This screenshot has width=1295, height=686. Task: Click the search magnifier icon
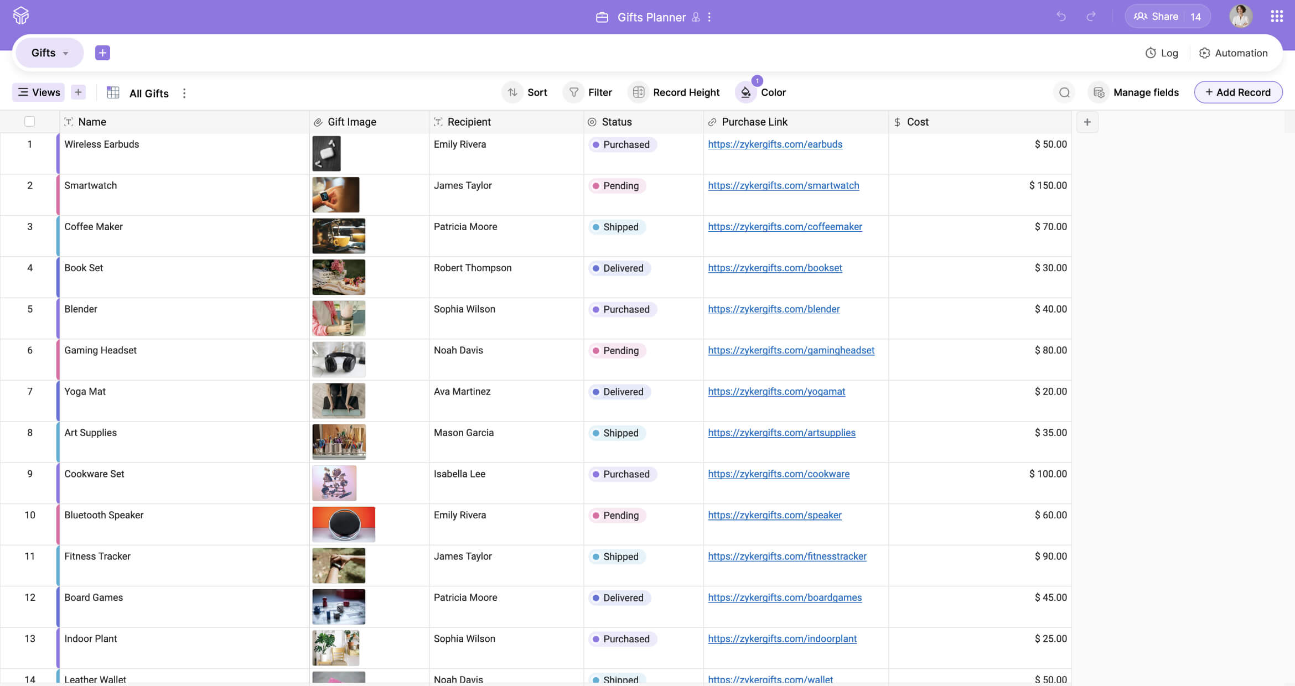tap(1064, 92)
